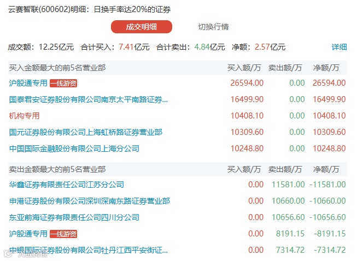This screenshot has height=261, width=357.
Task: Click the 机构专用 entry
Action: click(24, 116)
